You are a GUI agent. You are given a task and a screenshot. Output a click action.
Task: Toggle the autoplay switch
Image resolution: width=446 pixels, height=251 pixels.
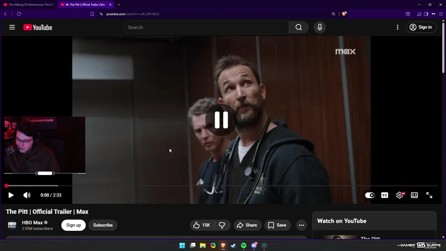point(370,195)
